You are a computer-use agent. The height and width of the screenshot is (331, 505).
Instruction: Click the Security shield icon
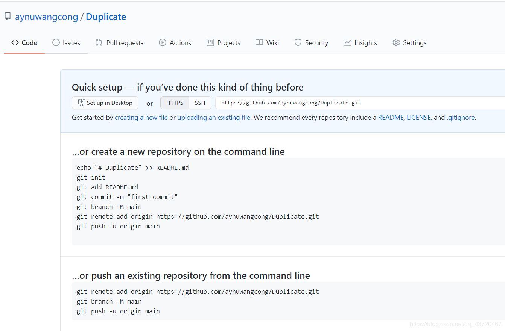(298, 42)
